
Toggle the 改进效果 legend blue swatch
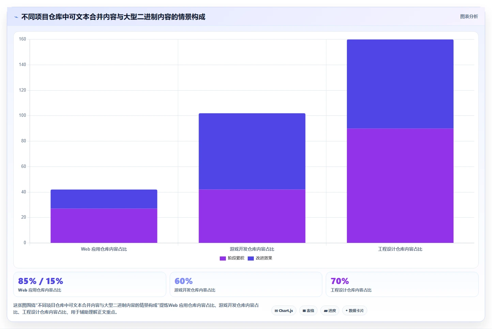pyautogui.click(x=251, y=258)
